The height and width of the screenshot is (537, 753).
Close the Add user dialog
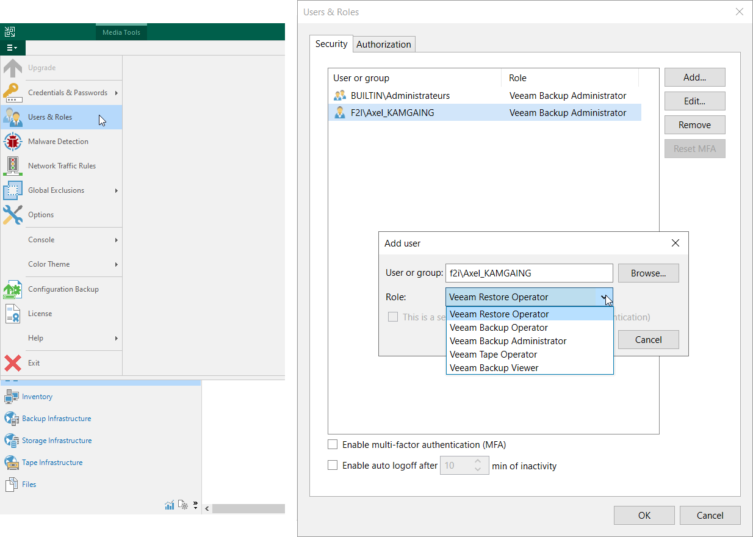click(x=676, y=243)
